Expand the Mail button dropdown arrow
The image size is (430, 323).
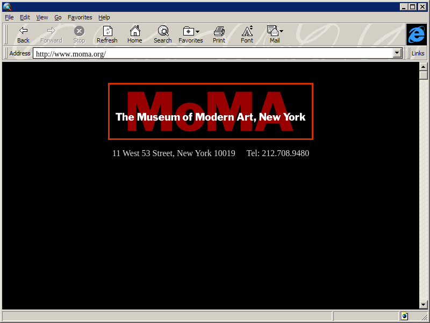click(282, 32)
